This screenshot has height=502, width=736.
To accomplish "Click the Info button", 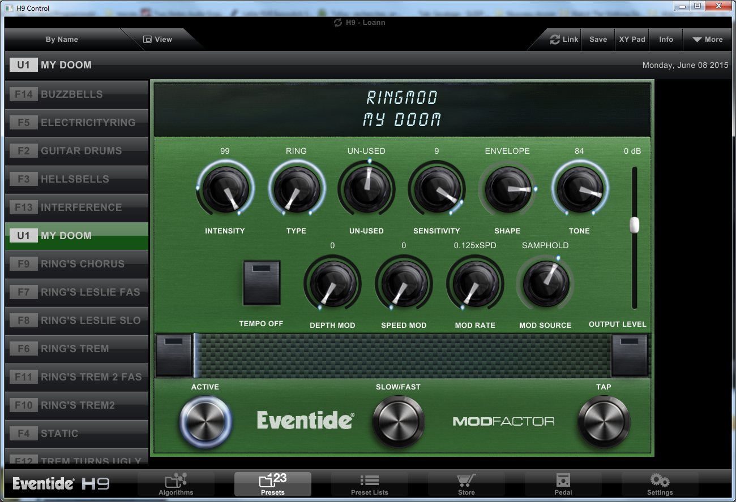I will click(x=666, y=40).
